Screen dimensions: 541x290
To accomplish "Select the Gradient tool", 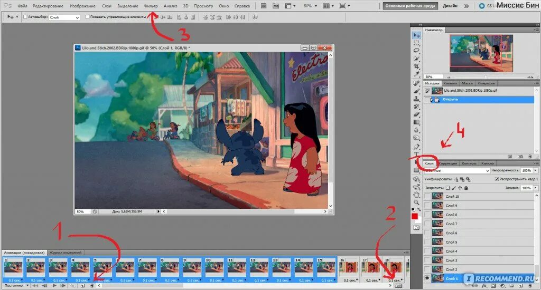I will 416,122.
